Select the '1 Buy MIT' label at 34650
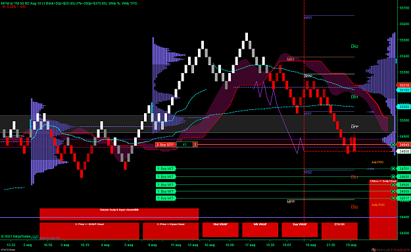Screen dimensions: 411x252 [166, 177]
